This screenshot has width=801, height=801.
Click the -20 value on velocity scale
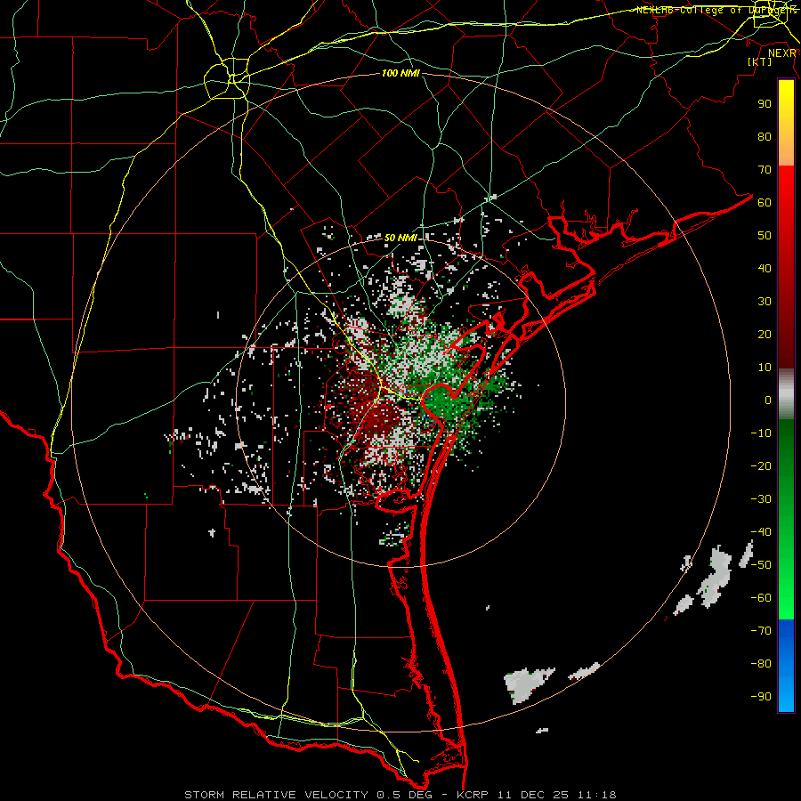761,465
